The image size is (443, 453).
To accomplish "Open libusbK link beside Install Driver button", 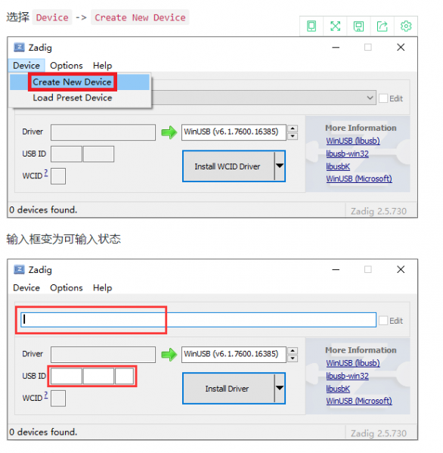I will tap(338, 389).
